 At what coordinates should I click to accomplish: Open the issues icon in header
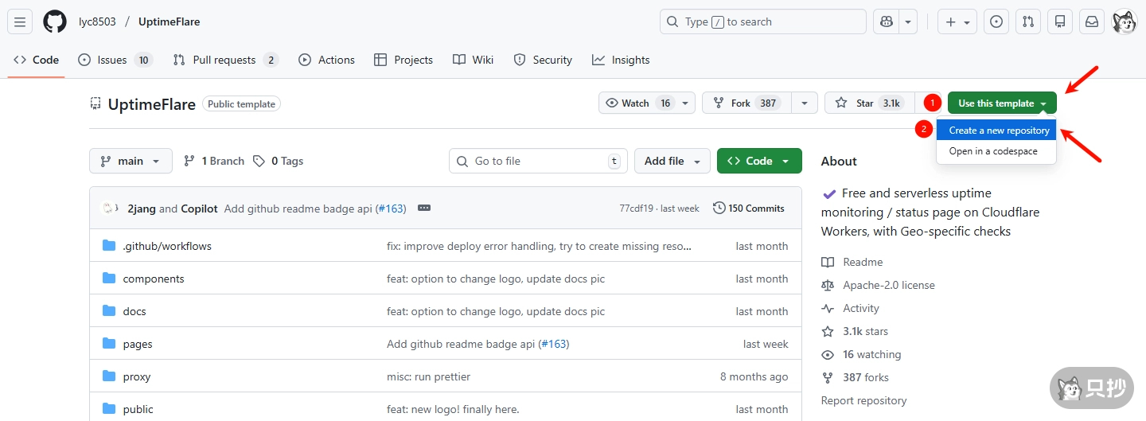[x=996, y=21]
